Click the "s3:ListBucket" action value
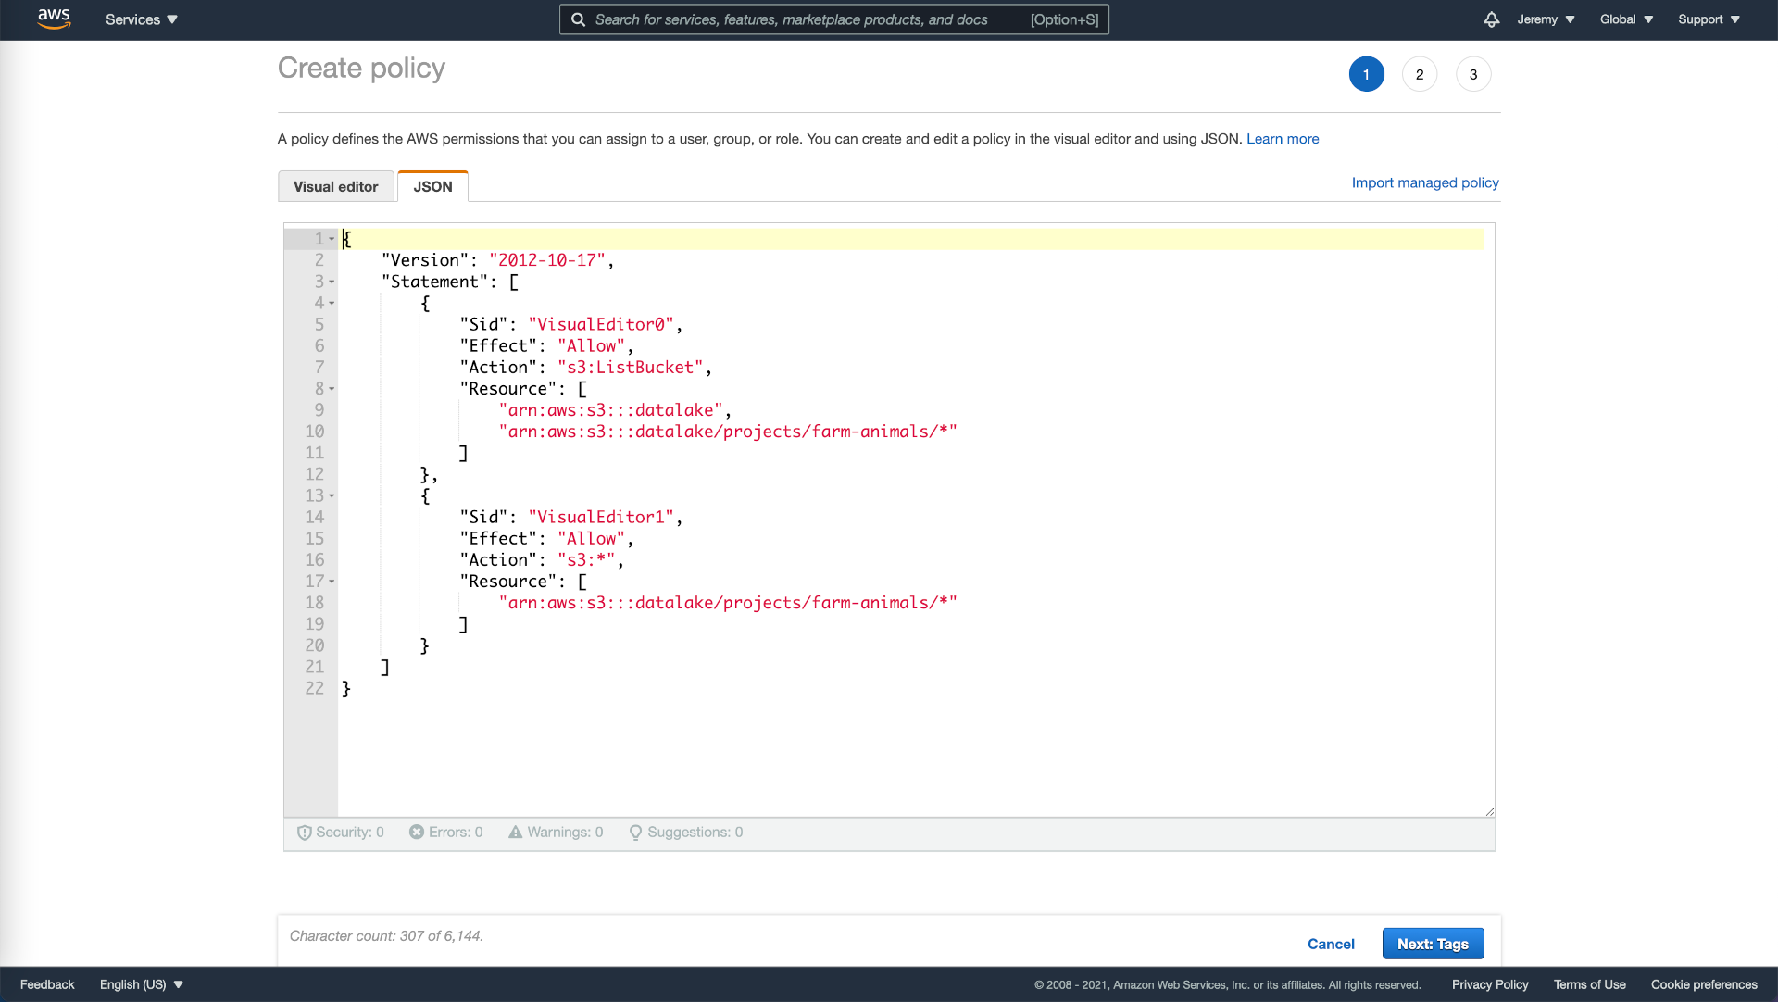The image size is (1778, 1002). point(631,368)
